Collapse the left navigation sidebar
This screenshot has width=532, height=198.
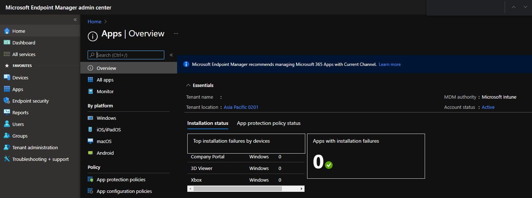[x=75, y=20]
